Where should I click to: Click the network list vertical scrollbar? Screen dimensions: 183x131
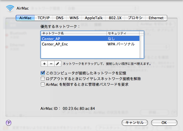[x=142, y=47]
